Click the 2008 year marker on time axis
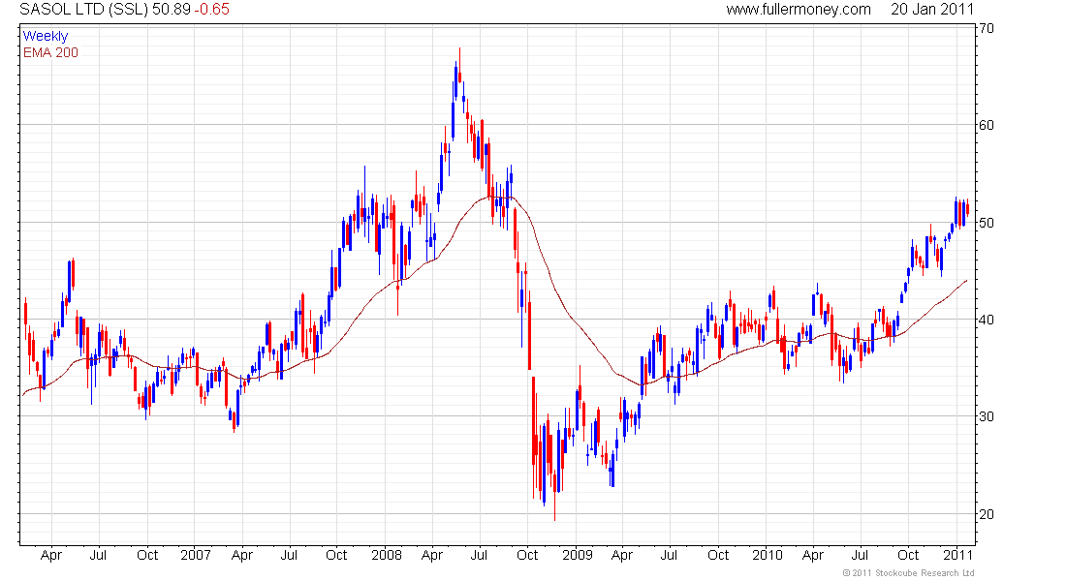1066x581 pixels. [386, 555]
